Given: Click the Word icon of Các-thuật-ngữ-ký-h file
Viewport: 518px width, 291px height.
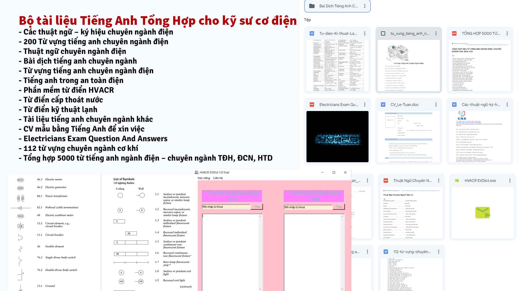Looking at the screenshot, I should (x=454, y=105).
